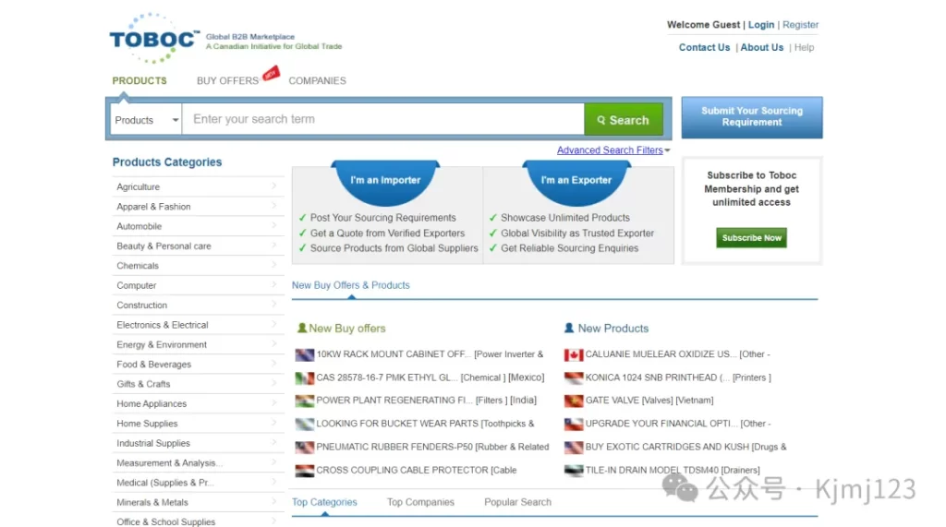Click the TOBOC logo
The image size is (946, 527).
(154, 38)
